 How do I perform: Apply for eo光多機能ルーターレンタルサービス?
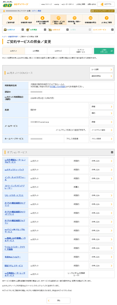coord(101,161)
